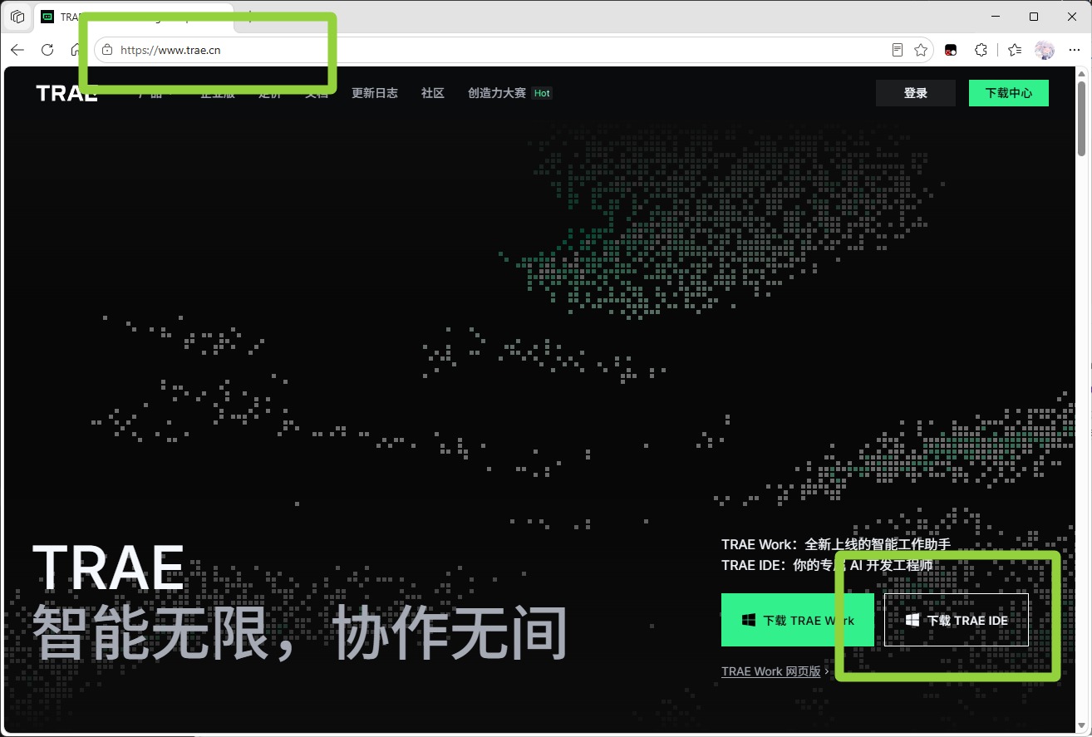Minimize the browser window

point(996,17)
